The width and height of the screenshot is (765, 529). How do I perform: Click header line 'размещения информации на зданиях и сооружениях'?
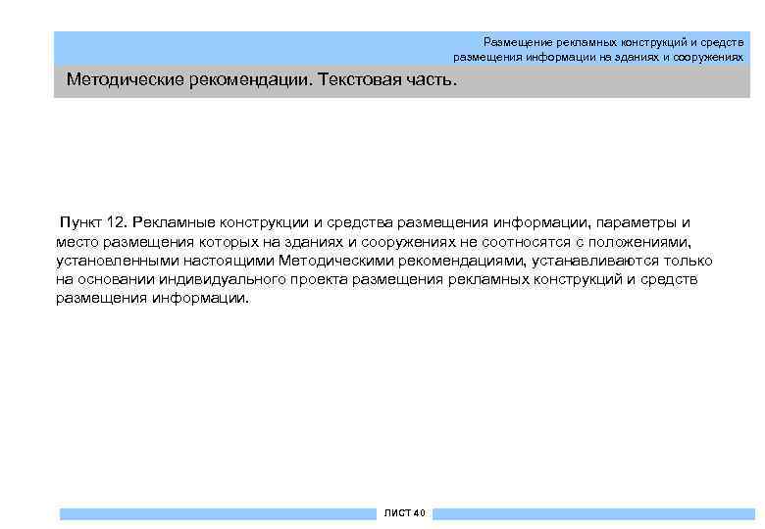[598, 58]
